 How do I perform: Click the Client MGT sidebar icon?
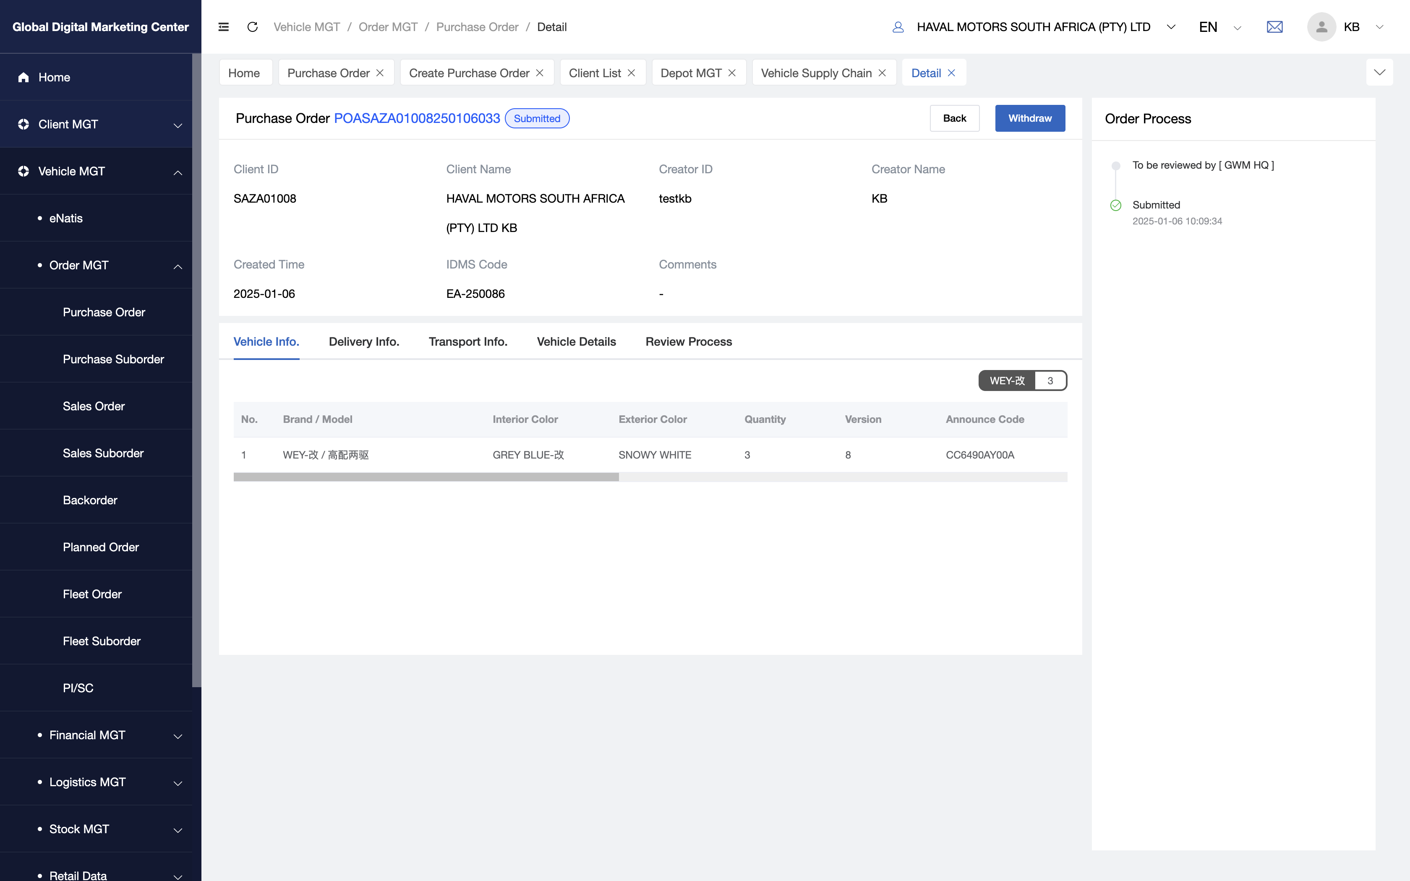tap(23, 124)
